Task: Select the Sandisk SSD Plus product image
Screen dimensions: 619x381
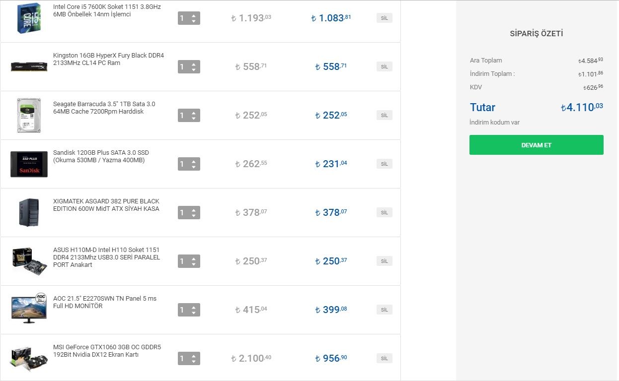Action: click(x=29, y=164)
